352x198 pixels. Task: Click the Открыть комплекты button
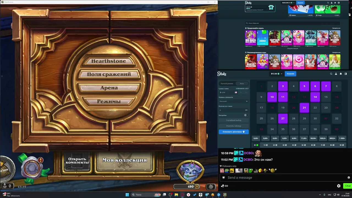tap(77, 161)
